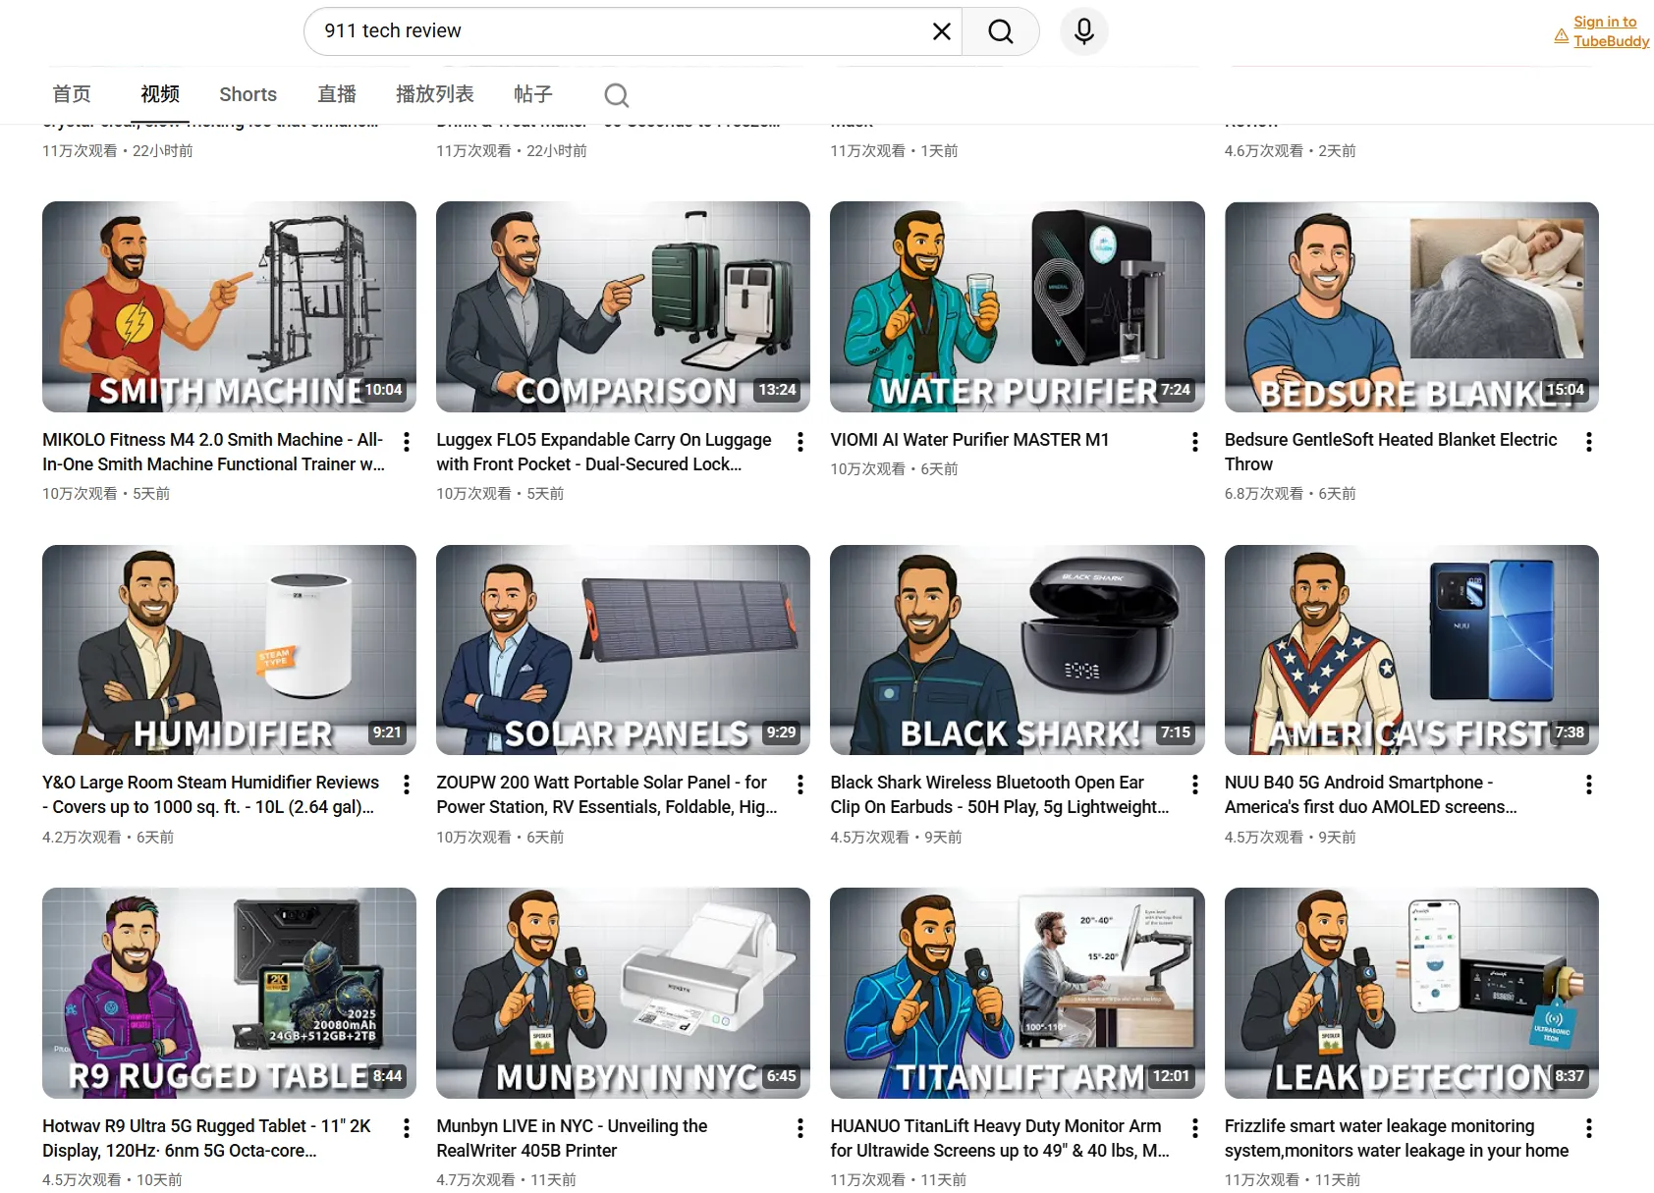Open the action menu for the Munbyn printer video
This screenshot has height=1193, width=1654.
pyautogui.click(x=800, y=1128)
